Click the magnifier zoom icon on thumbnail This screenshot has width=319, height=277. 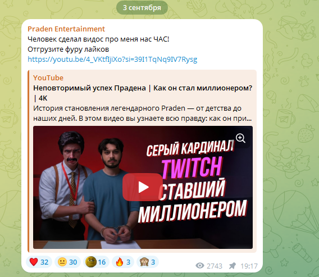click(x=240, y=138)
